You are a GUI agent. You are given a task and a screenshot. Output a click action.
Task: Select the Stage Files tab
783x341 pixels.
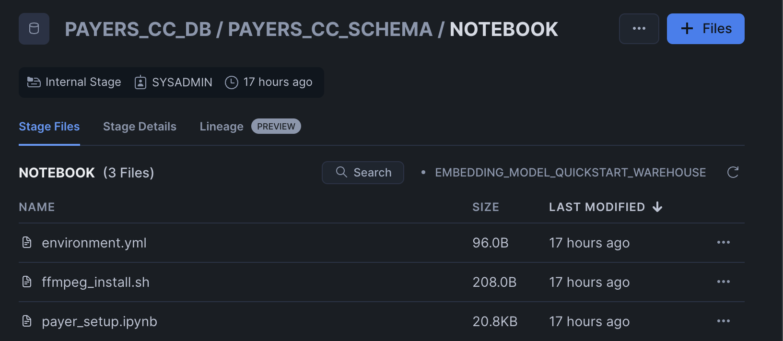click(49, 126)
